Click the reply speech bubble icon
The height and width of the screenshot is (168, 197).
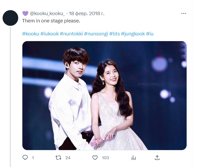[25, 157]
